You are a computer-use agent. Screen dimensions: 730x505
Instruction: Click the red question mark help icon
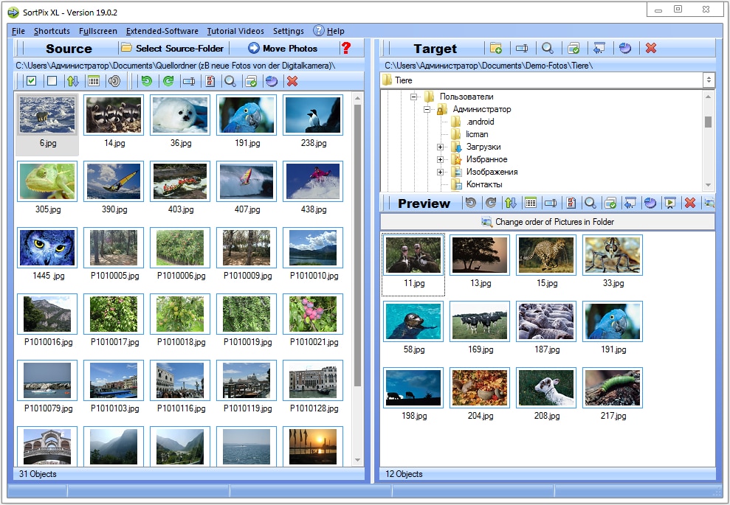point(345,48)
